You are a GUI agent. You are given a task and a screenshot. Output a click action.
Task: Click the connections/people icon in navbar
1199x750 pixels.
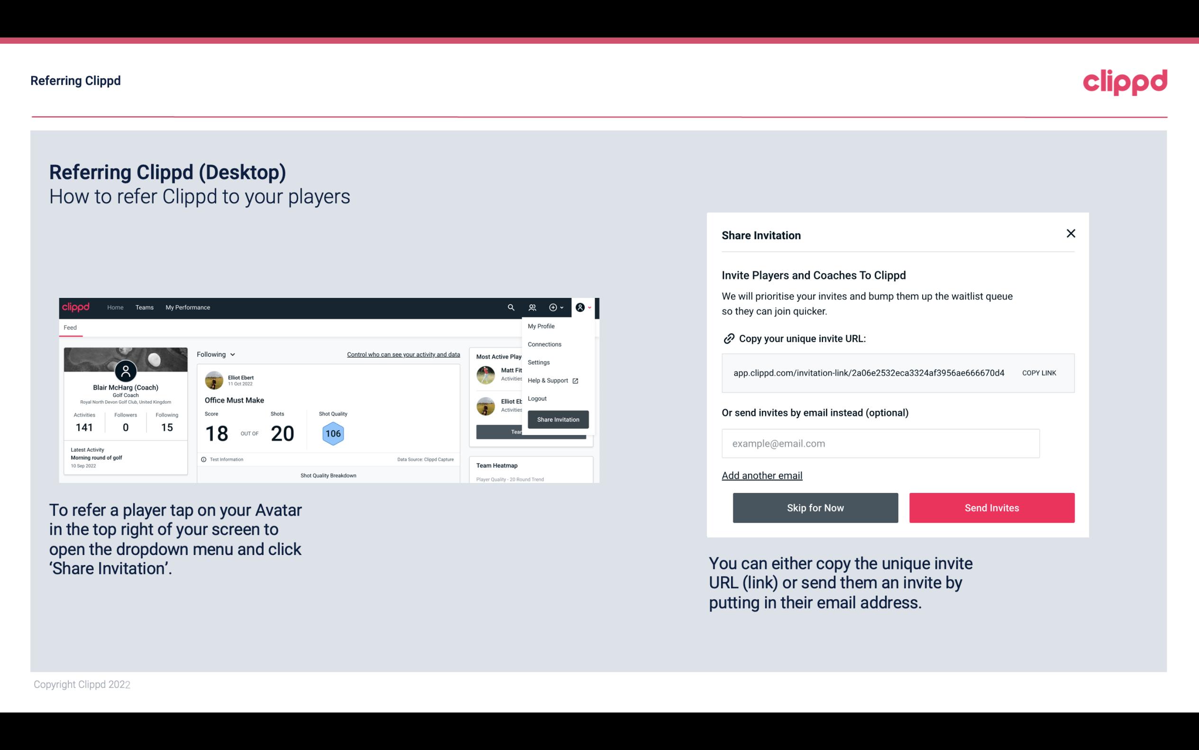click(532, 307)
